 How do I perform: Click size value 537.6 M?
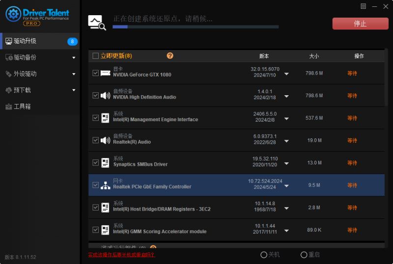click(314, 118)
